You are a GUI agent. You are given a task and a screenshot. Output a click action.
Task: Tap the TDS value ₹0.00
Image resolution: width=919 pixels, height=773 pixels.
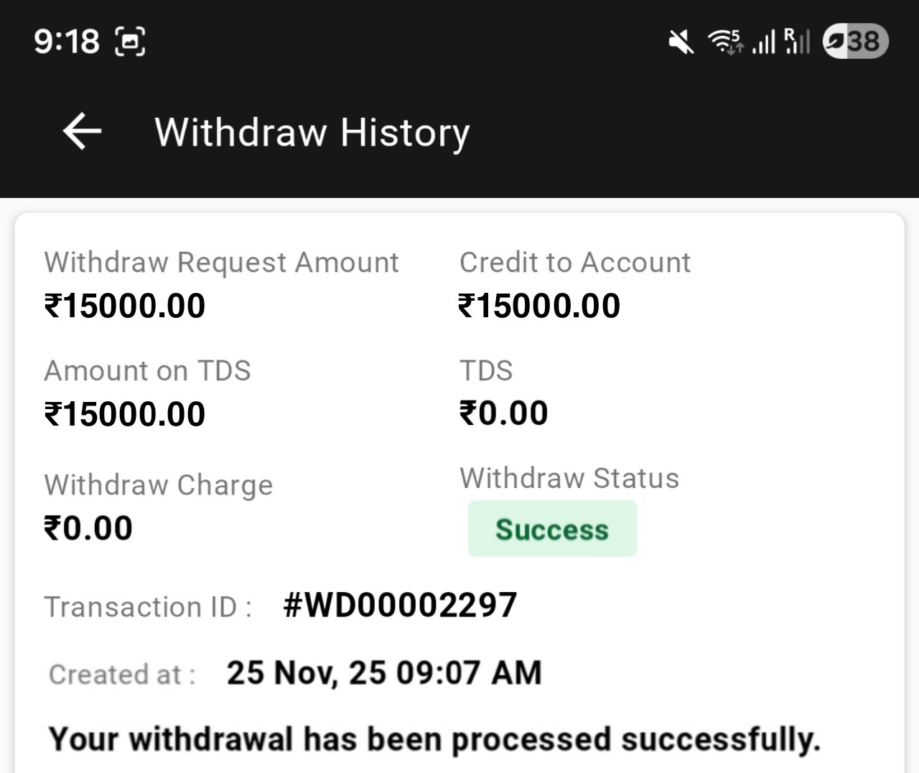[503, 413]
